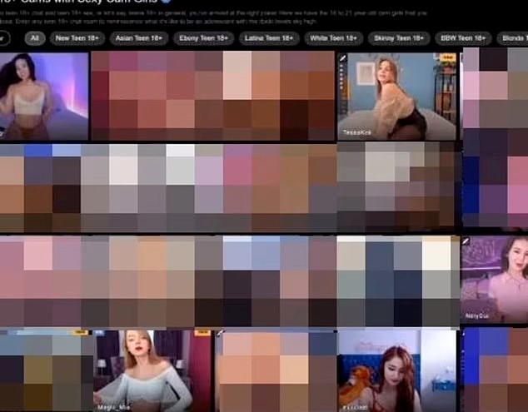
Task: Click the top-left corner icon on TessaKick thumbnail
Action: [343, 58]
